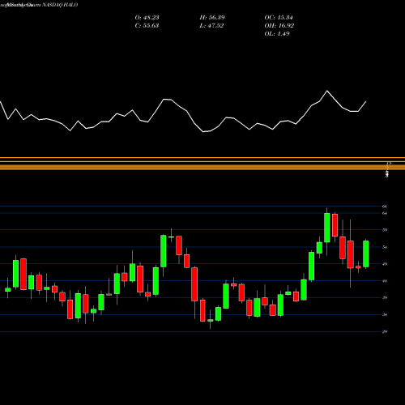Click the 'O: 48.23' open price value
Image resolution: width=405 pixels, height=405 pixels.
(147, 18)
